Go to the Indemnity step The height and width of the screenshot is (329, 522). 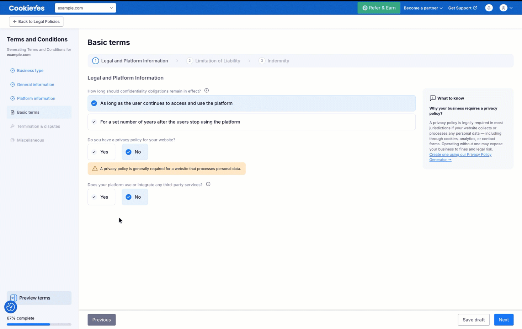274,61
